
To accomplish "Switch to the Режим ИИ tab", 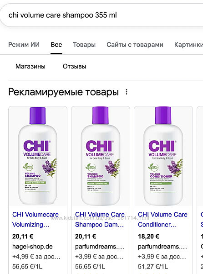I will click(x=24, y=45).
